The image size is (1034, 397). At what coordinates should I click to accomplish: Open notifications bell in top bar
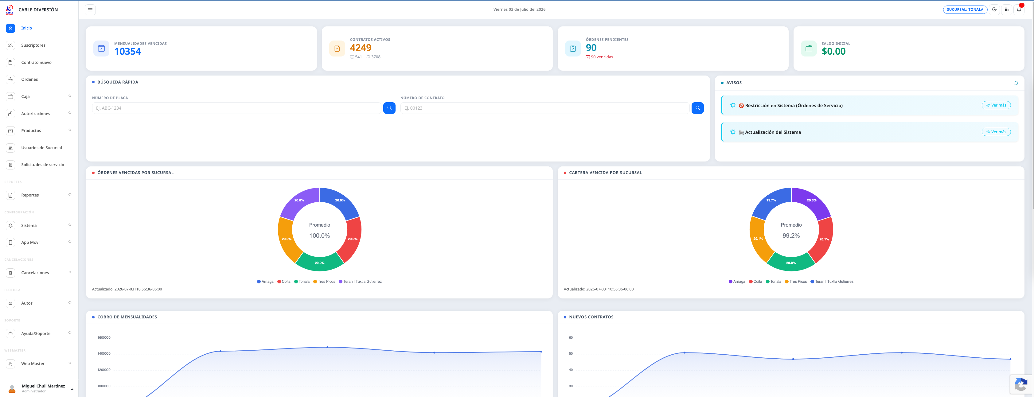click(x=1019, y=10)
